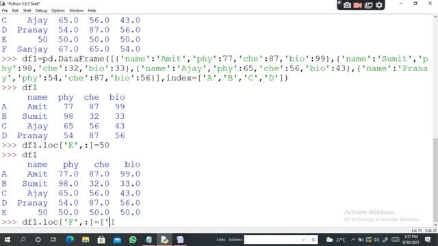Click the Links toolbar label
This screenshot has height=246, width=438.
point(220,239)
